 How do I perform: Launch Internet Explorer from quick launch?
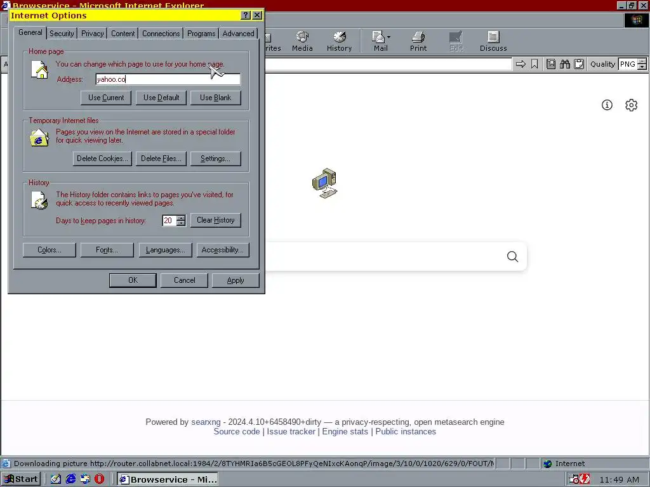pyautogui.click(x=71, y=479)
